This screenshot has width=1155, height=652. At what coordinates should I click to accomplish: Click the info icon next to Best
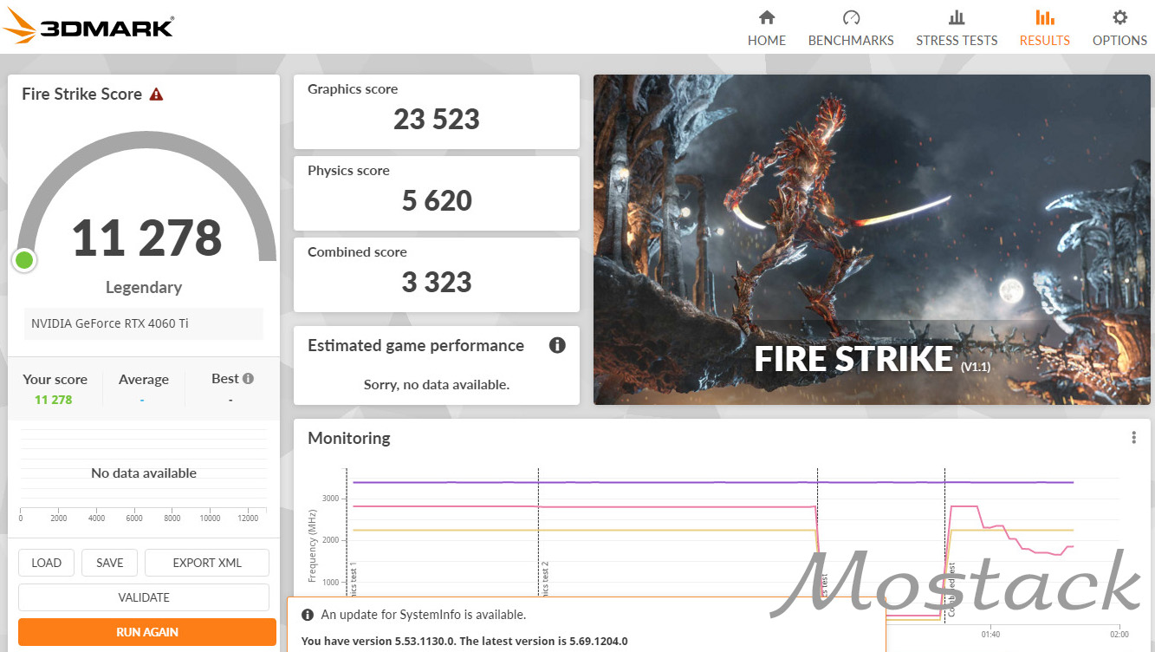249,379
